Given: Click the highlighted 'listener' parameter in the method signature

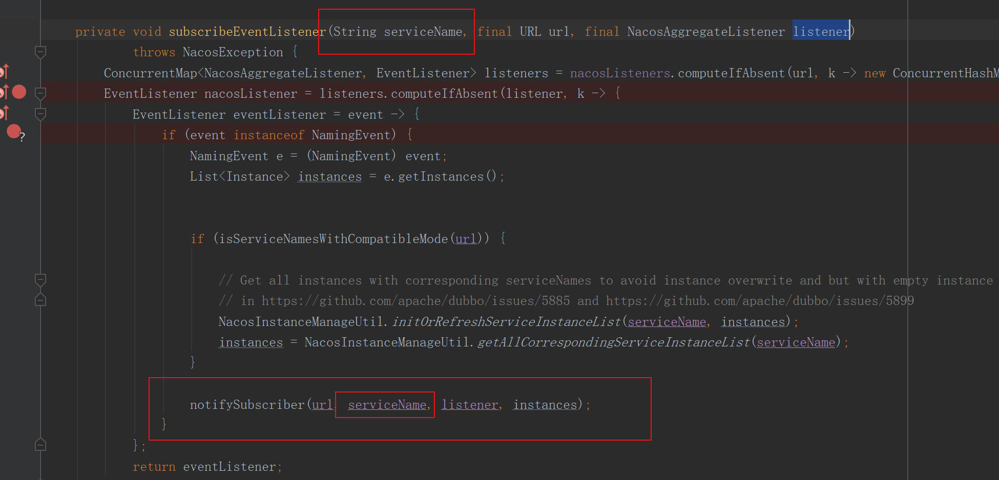Looking at the screenshot, I should [821, 32].
